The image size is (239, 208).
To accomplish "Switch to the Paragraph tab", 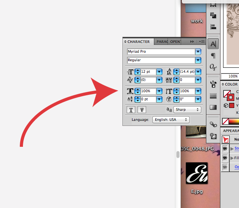I will [x=162, y=42].
